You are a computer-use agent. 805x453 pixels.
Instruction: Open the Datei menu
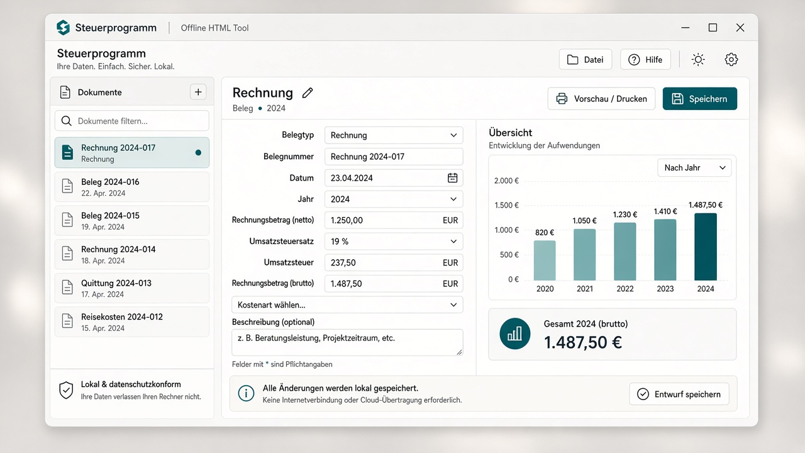coord(585,59)
